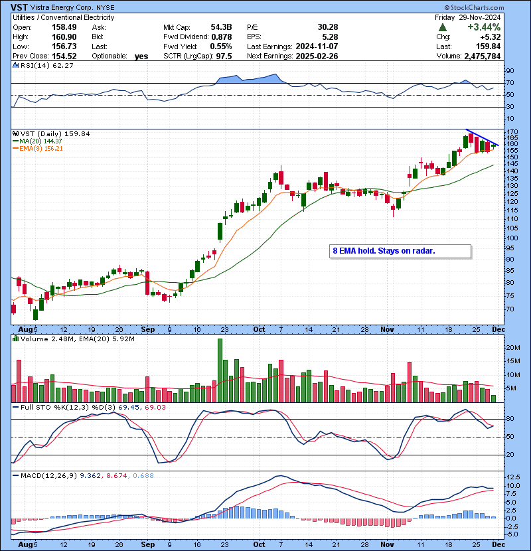This screenshot has width=531, height=551.
Task: Click the Next Earnings date 2025-02-26
Action: tap(317, 56)
